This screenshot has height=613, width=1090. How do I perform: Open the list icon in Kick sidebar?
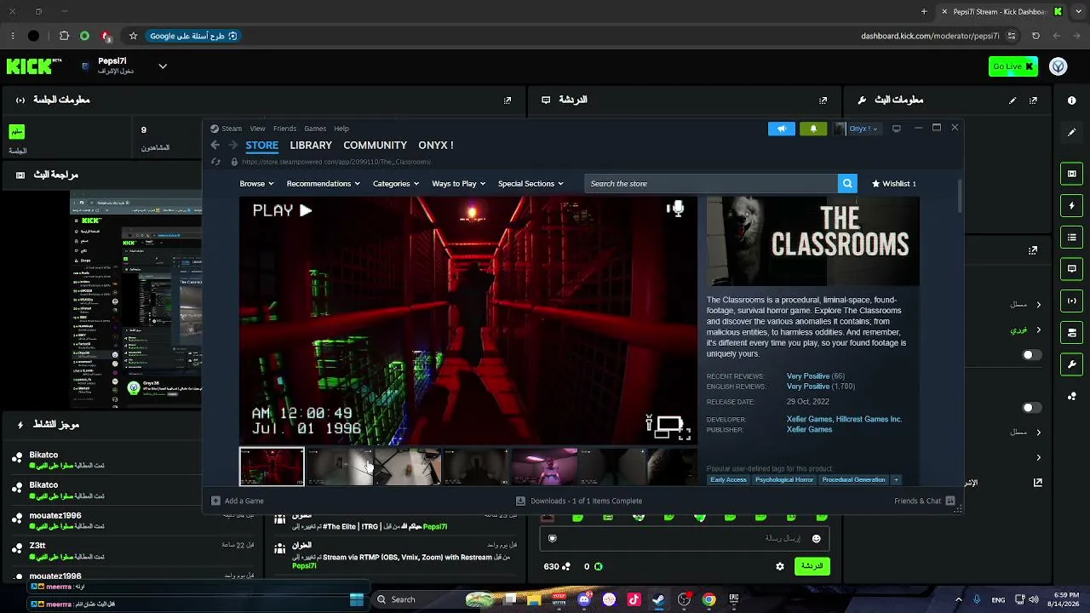[1072, 237]
